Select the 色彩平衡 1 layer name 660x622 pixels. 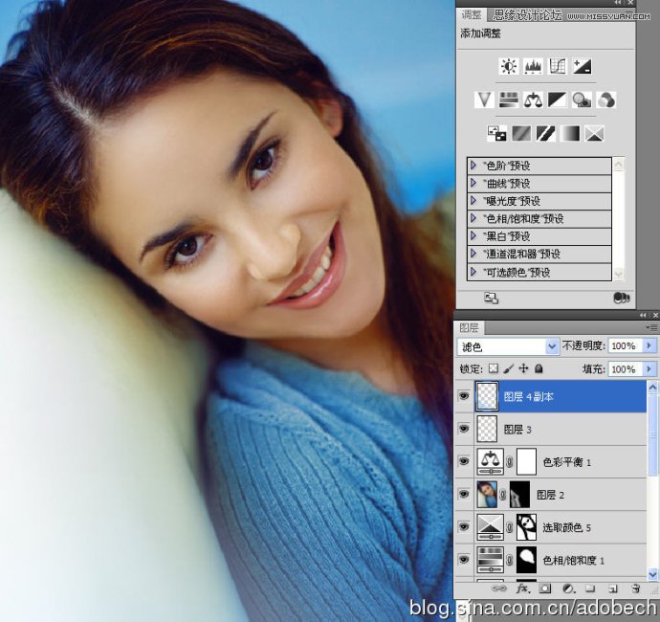pyautogui.click(x=567, y=462)
